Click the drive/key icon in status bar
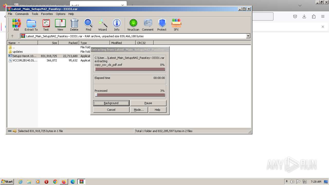This screenshot has width=329, height=185. (12, 131)
